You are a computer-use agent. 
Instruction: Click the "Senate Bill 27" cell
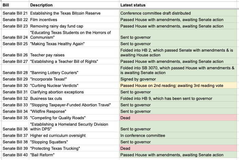(x=15, y=61)
